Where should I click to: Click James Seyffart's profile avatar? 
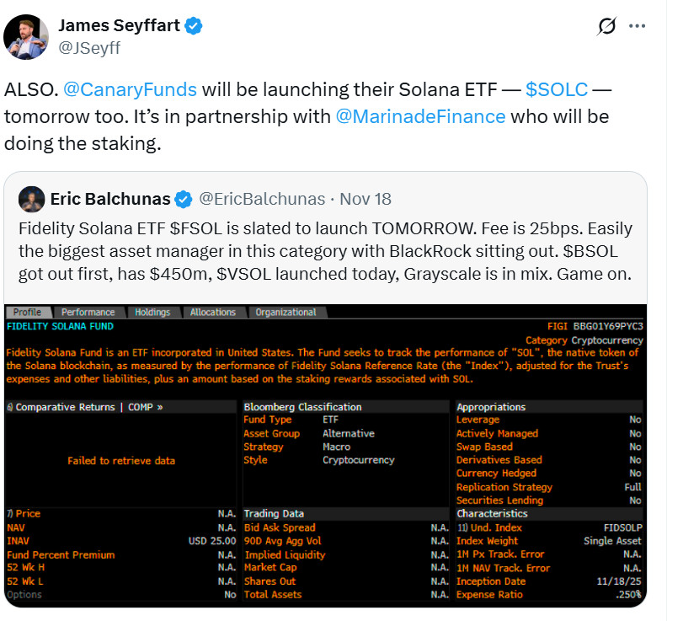tap(25, 36)
